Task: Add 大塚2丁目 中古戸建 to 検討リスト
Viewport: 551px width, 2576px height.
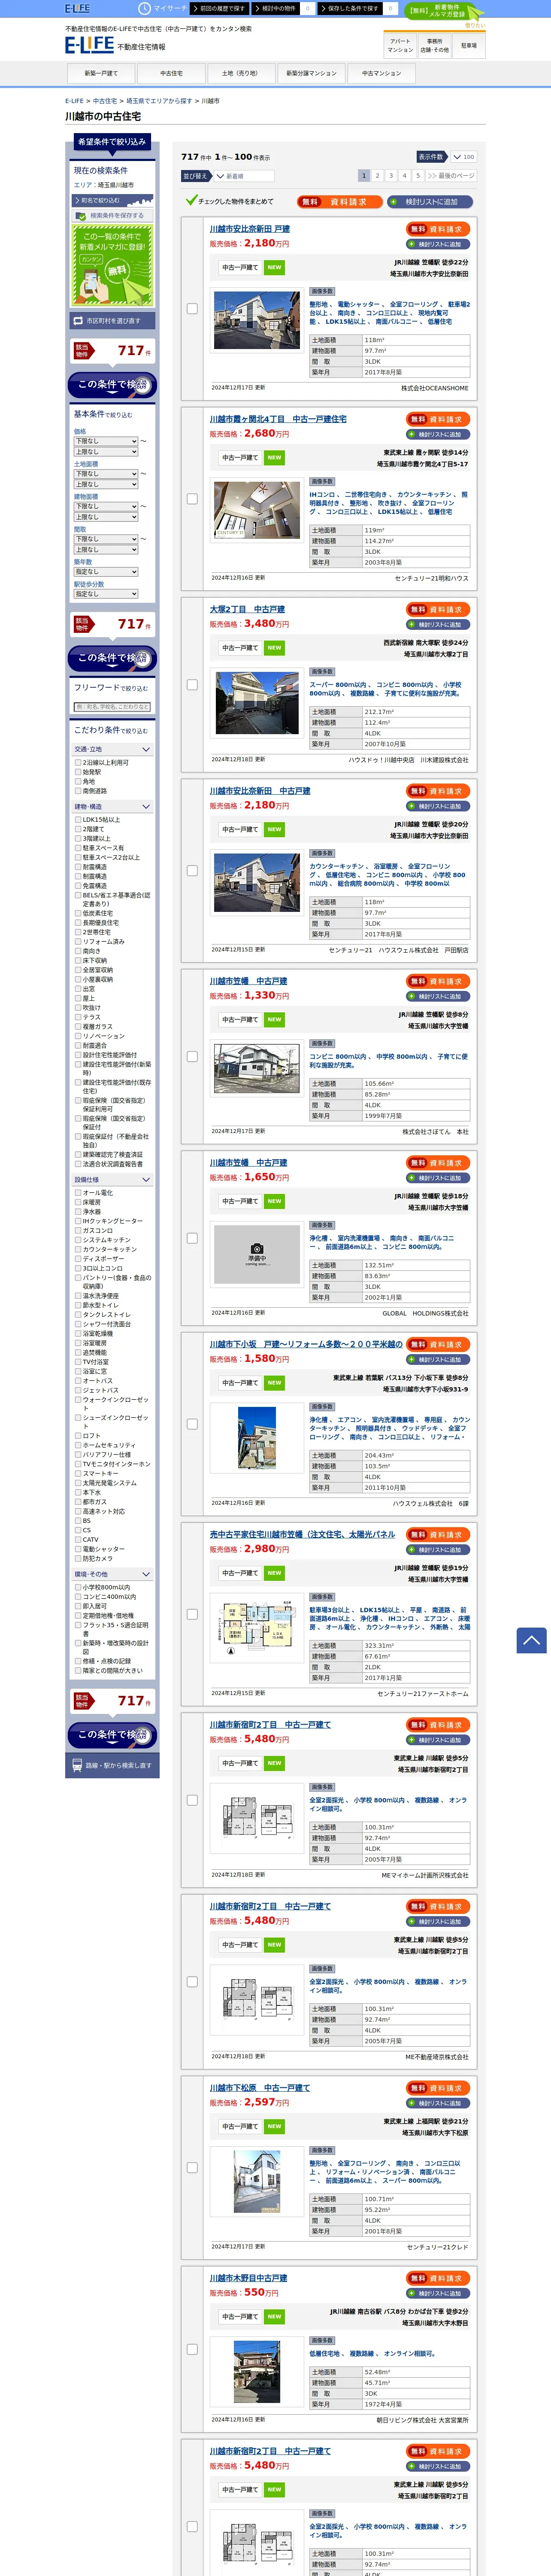Action: pos(439,624)
